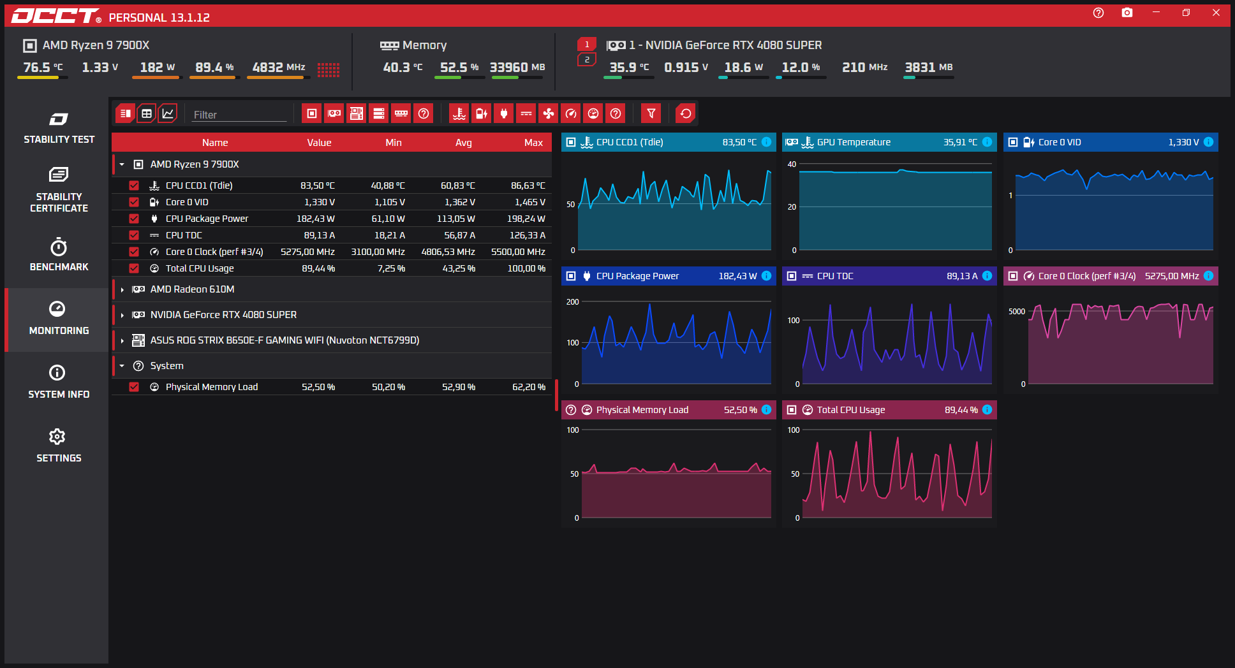The image size is (1235, 668).
Task: Uncheck the CPU CCD1 (Tdie) row checkbox
Action: click(x=134, y=185)
